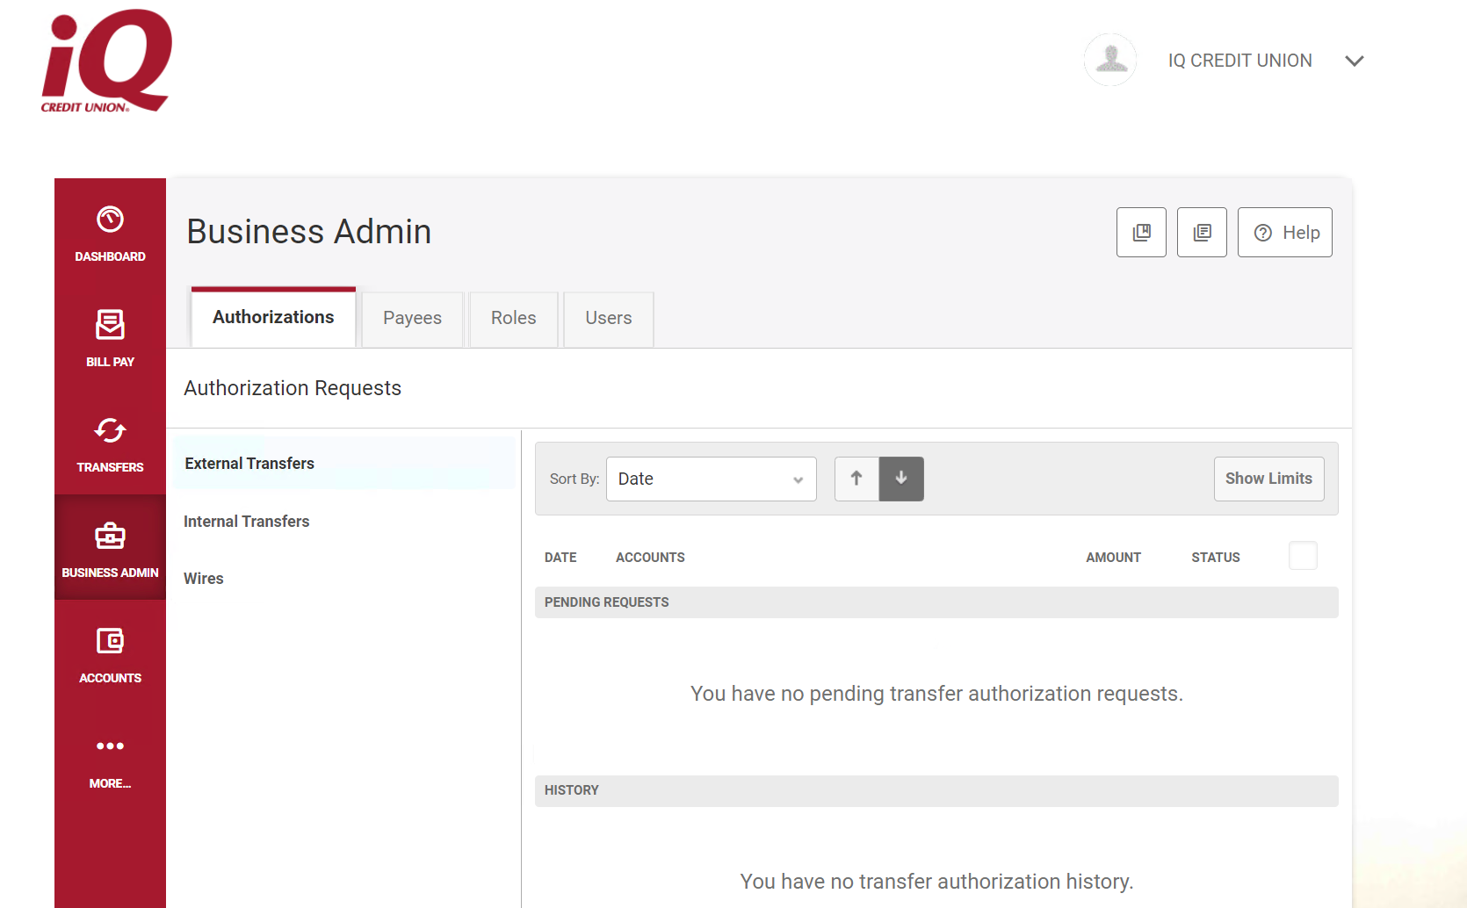Select Wires in Authorization Requests list
Viewport: 1467px width, 908px height.
pyautogui.click(x=204, y=579)
